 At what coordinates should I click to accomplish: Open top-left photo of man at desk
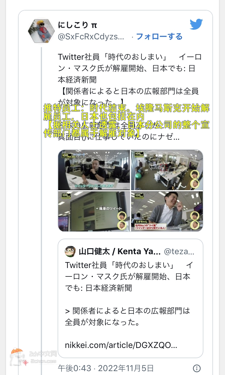94,170
